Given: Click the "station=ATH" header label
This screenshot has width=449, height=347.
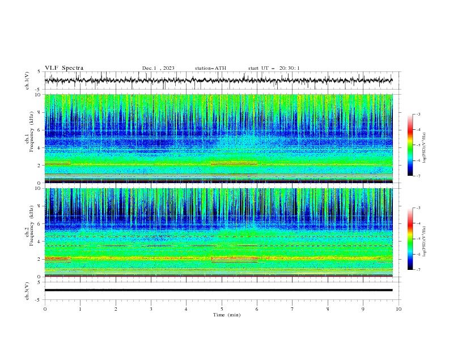Looking at the screenshot, I should (210, 68).
